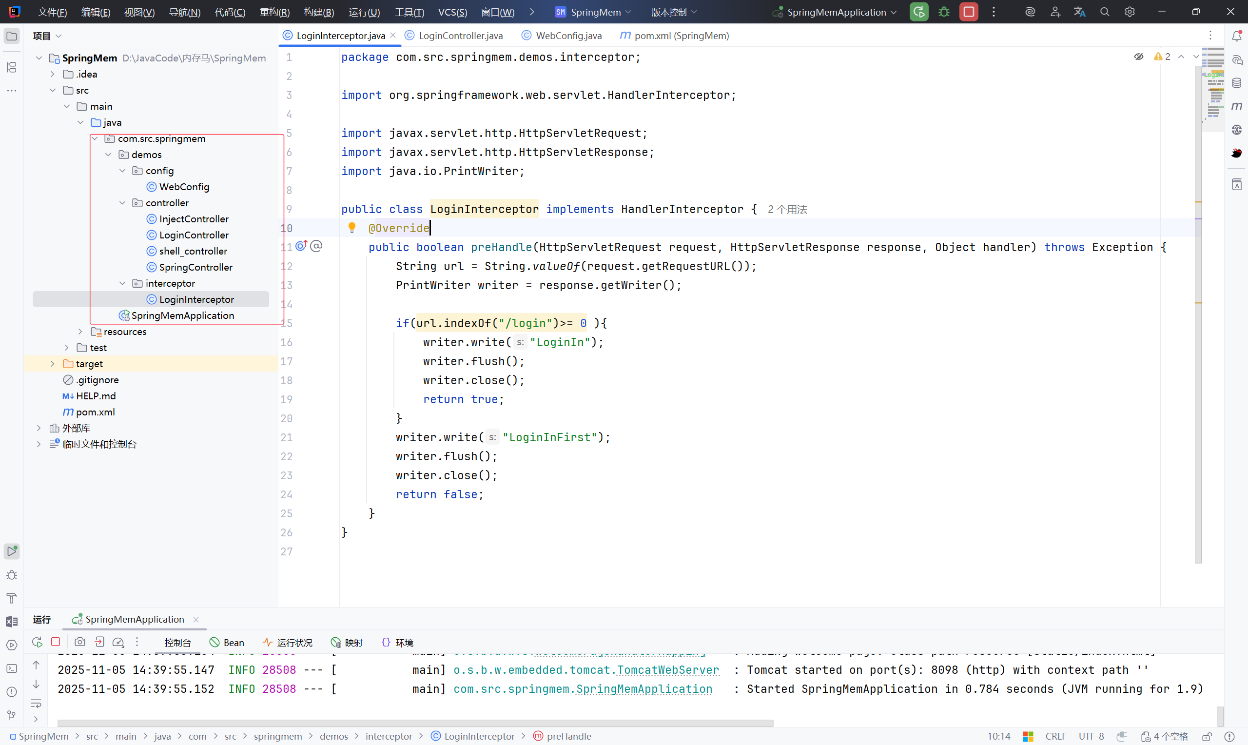1248x745 pixels.
Task: Toggle the reader mode eye icon
Action: (x=1139, y=57)
